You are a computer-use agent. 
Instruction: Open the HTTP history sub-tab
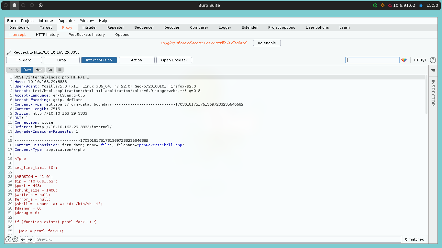[48, 35]
